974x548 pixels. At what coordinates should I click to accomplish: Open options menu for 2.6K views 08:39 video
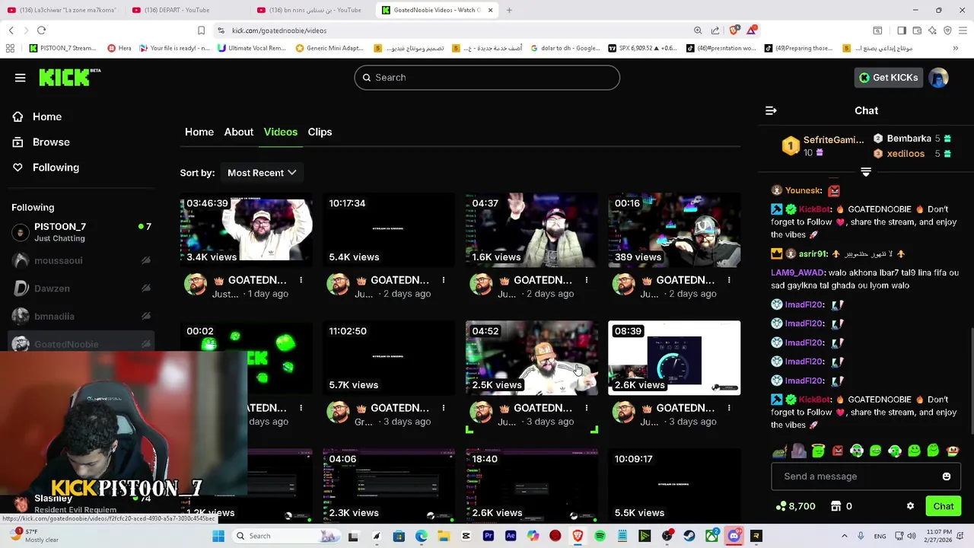[729, 408]
